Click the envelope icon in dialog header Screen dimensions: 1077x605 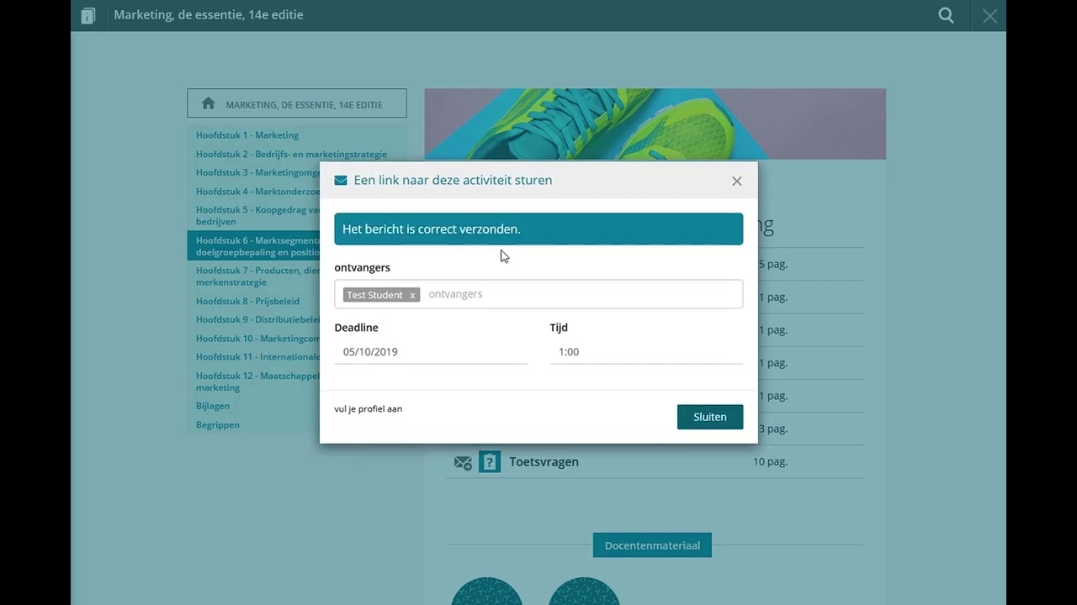(x=341, y=180)
